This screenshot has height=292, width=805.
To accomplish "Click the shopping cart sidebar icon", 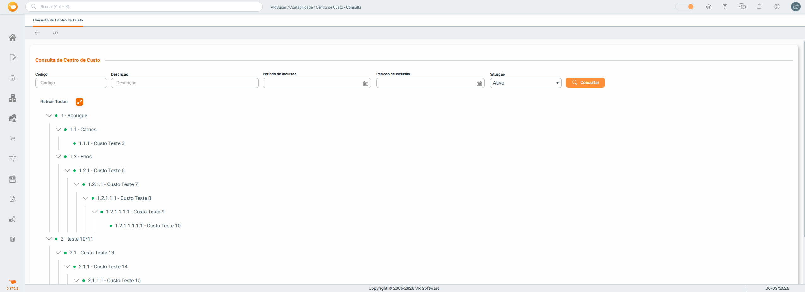I will [13, 139].
